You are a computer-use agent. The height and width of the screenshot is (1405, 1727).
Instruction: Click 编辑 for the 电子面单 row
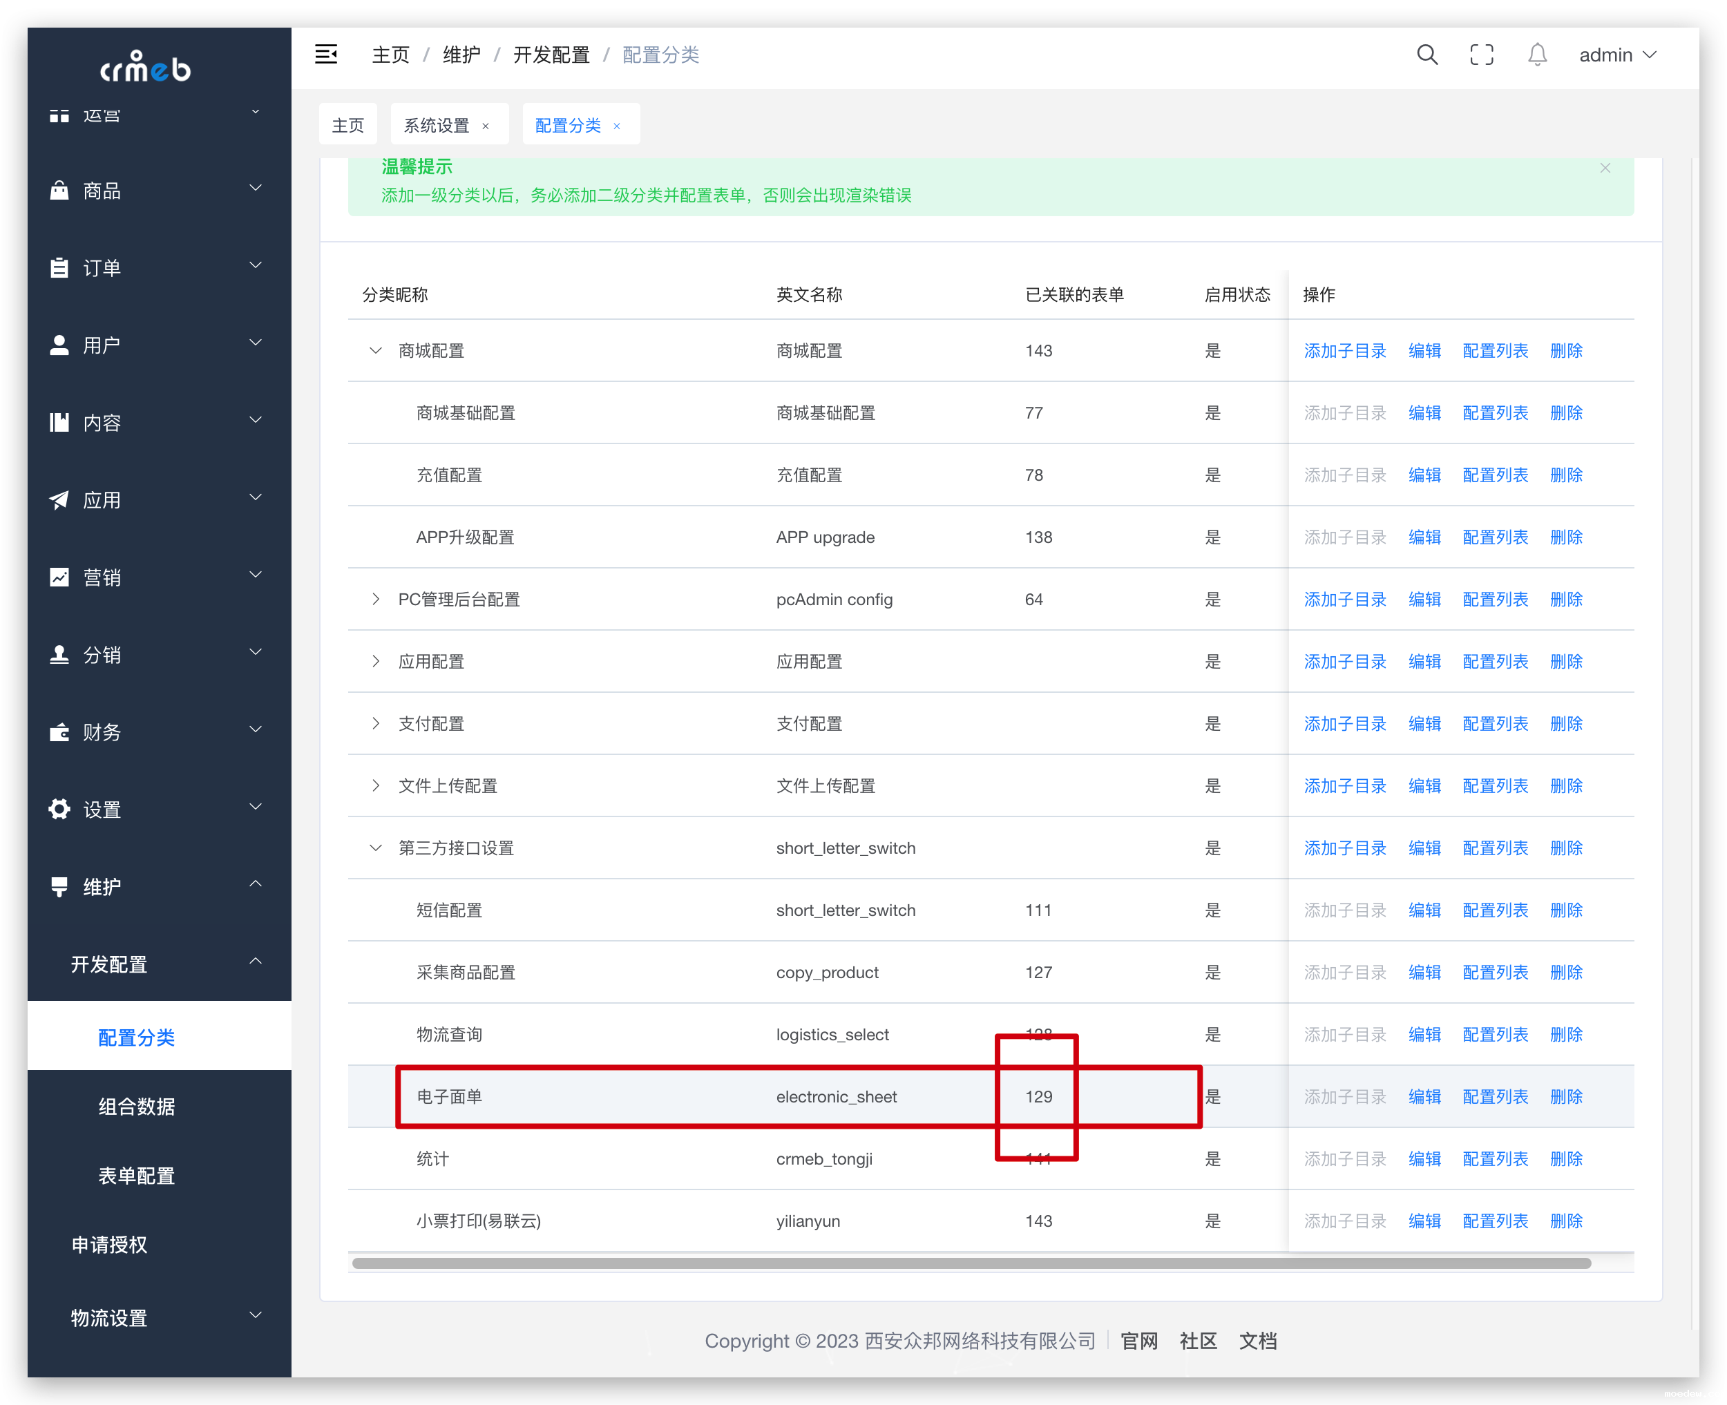coord(1424,1097)
